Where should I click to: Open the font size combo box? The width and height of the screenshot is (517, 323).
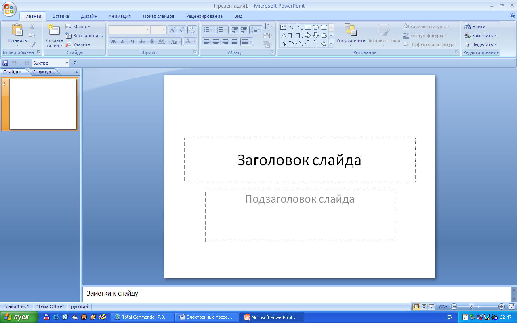[x=159, y=30]
